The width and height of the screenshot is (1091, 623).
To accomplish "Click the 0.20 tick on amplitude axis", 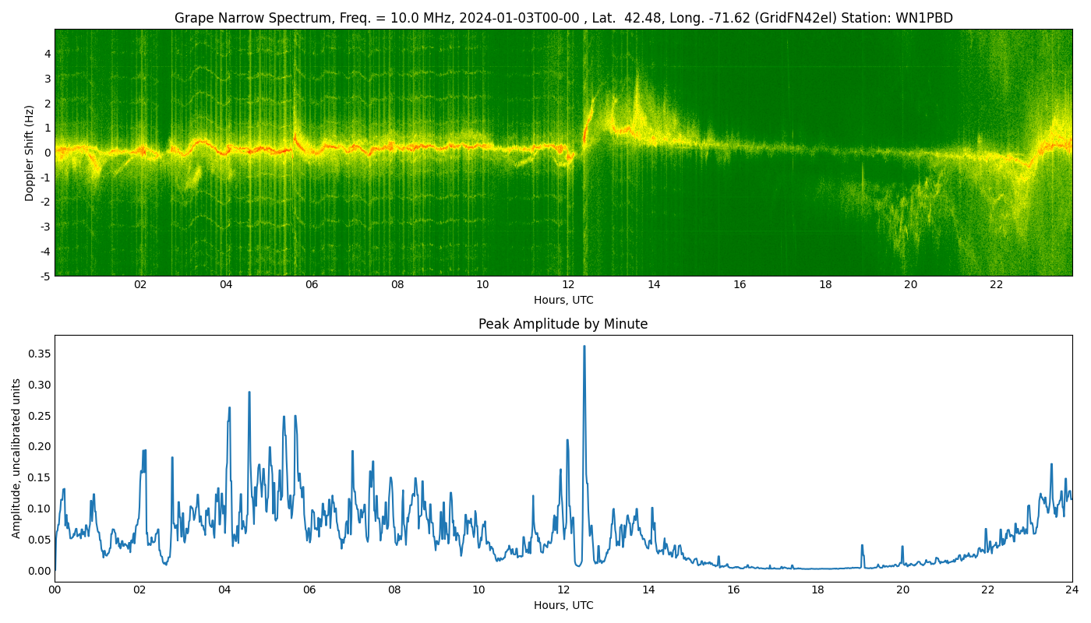I will 40,446.
